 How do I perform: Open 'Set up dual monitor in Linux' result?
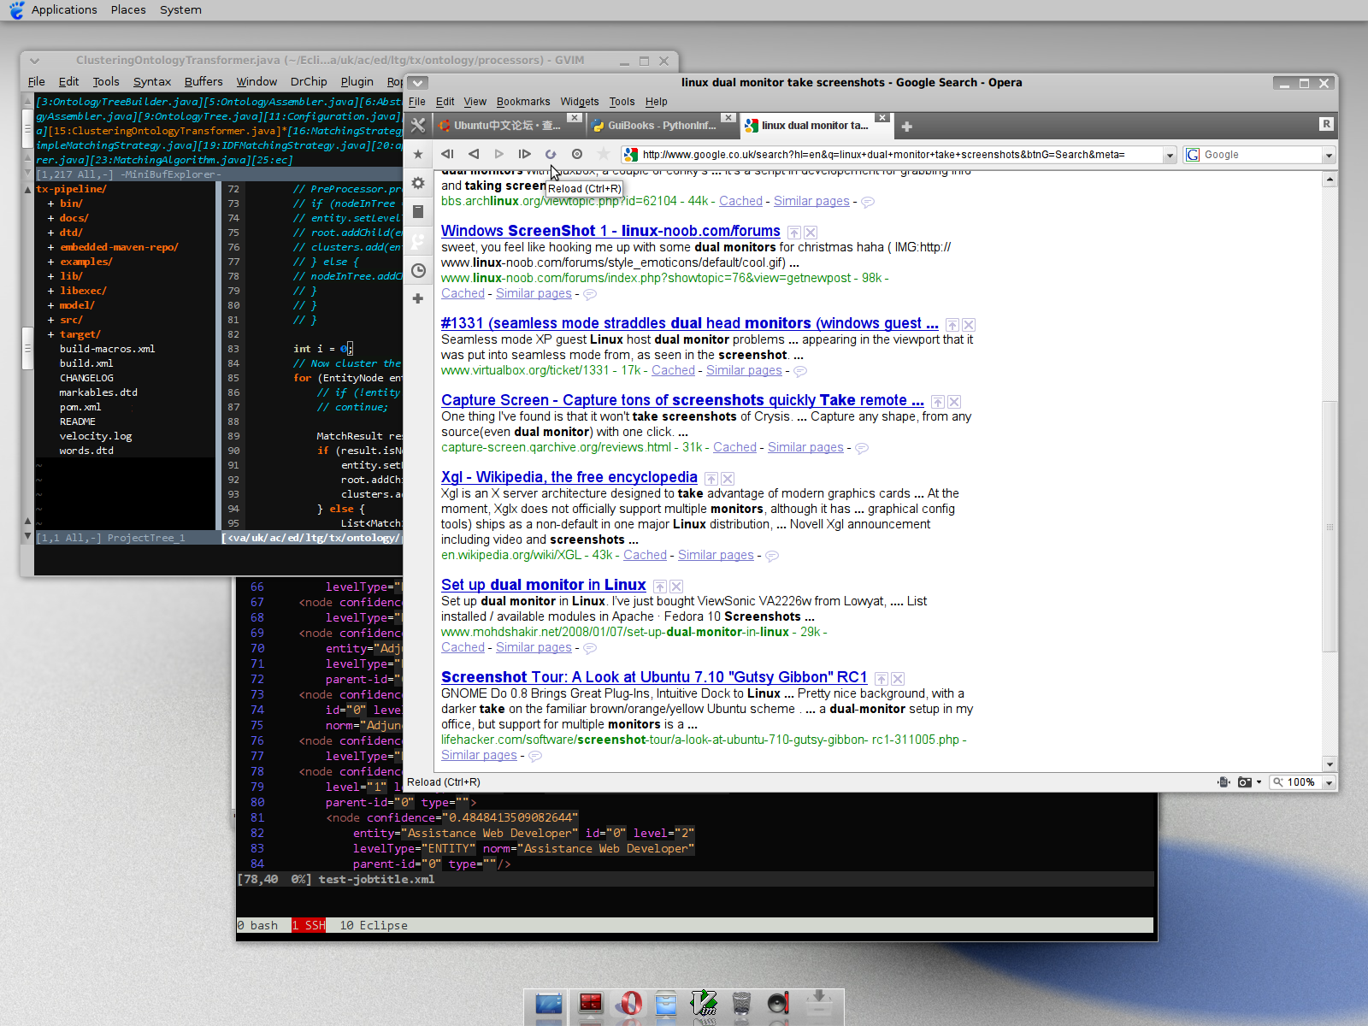pos(543,585)
